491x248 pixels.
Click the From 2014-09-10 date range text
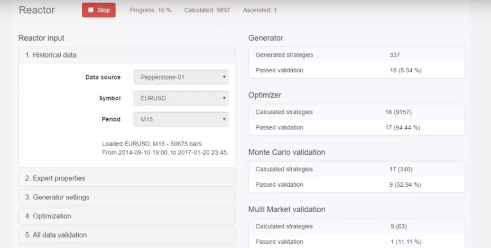tap(165, 152)
